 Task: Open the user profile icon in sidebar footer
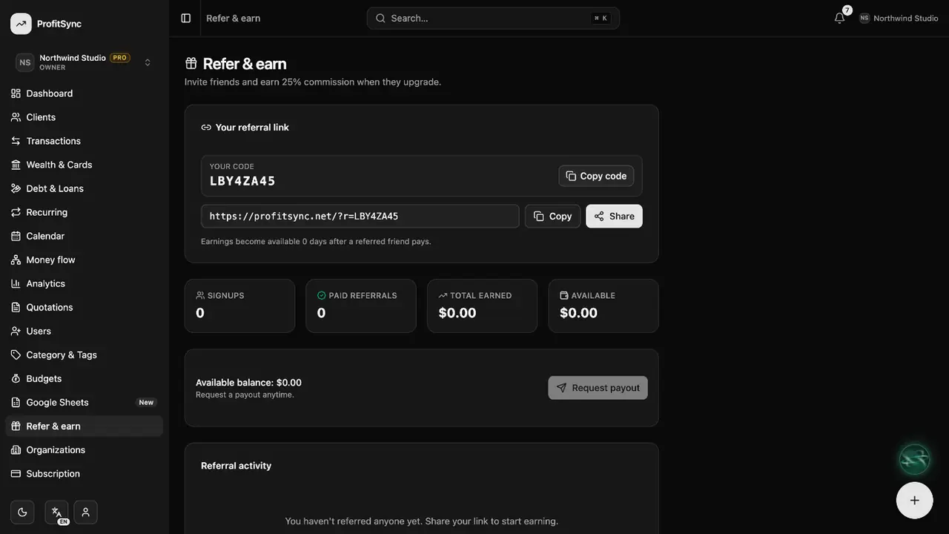tap(85, 512)
